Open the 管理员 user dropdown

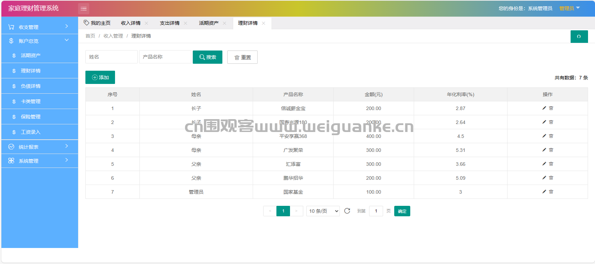570,8
